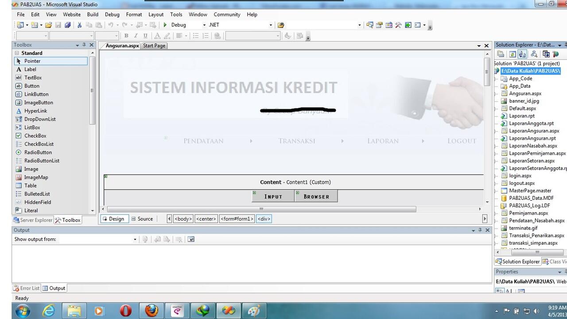Switch to the Start Page tab
Screen dimensions: 567x319
click(154, 46)
